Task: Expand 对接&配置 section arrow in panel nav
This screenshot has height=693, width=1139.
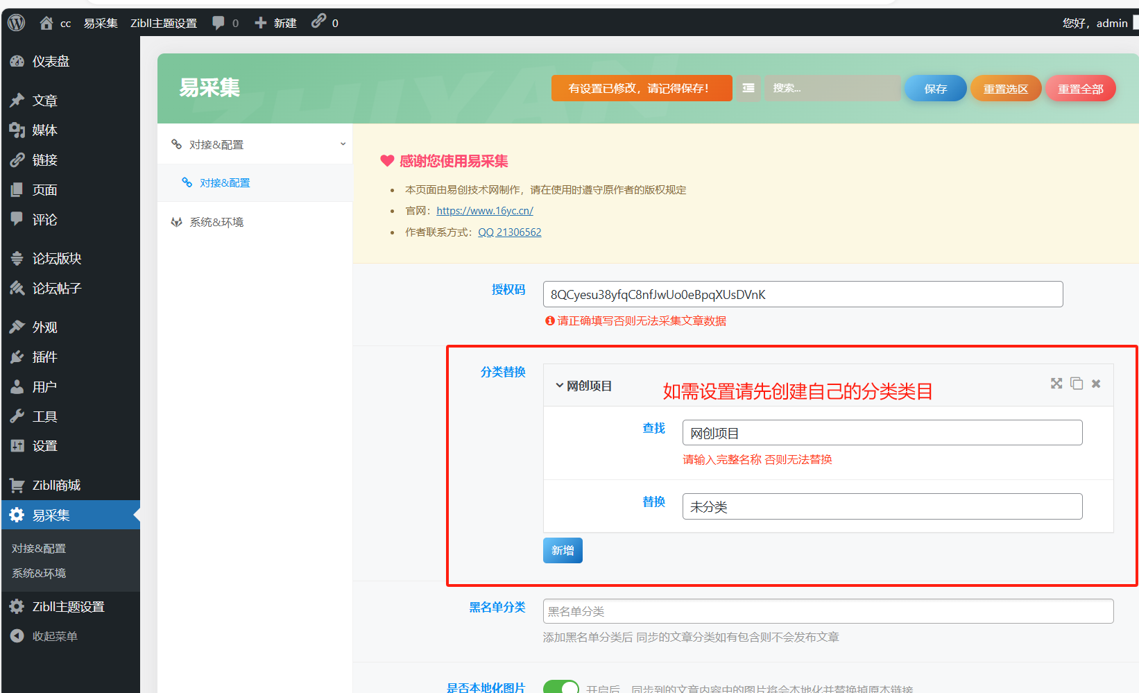Action: pyautogui.click(x=343, y=144)
